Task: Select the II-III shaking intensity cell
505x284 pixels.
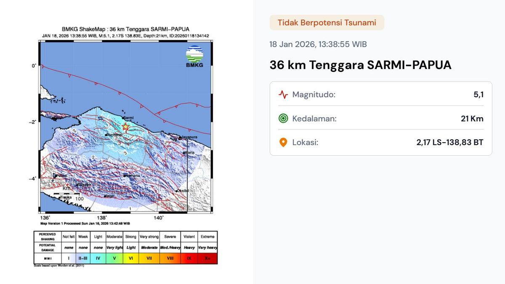Action: [x=83, y=258]
